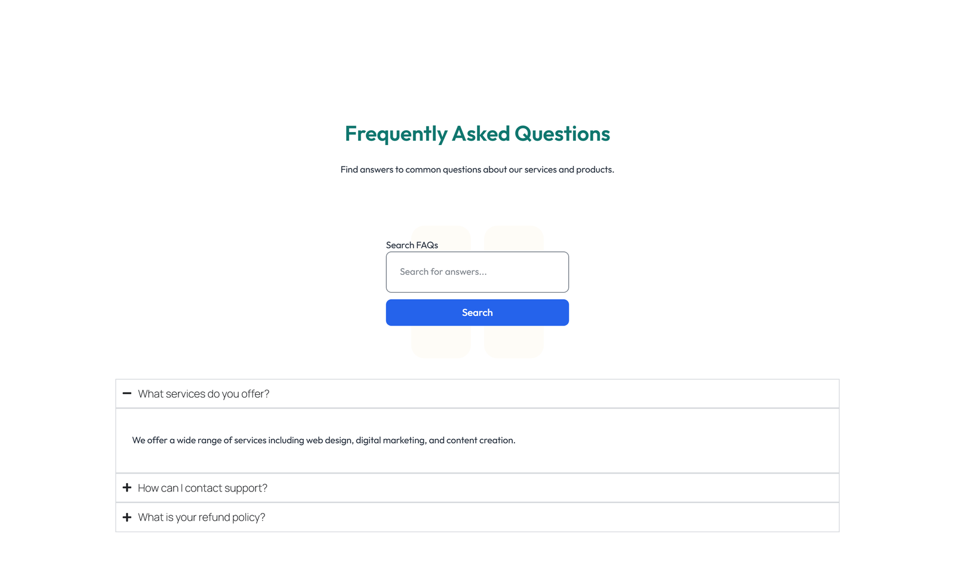Click the plus icon next to refund question

(127, 517)
